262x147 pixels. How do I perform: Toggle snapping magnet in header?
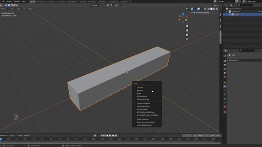click(108, 5)
